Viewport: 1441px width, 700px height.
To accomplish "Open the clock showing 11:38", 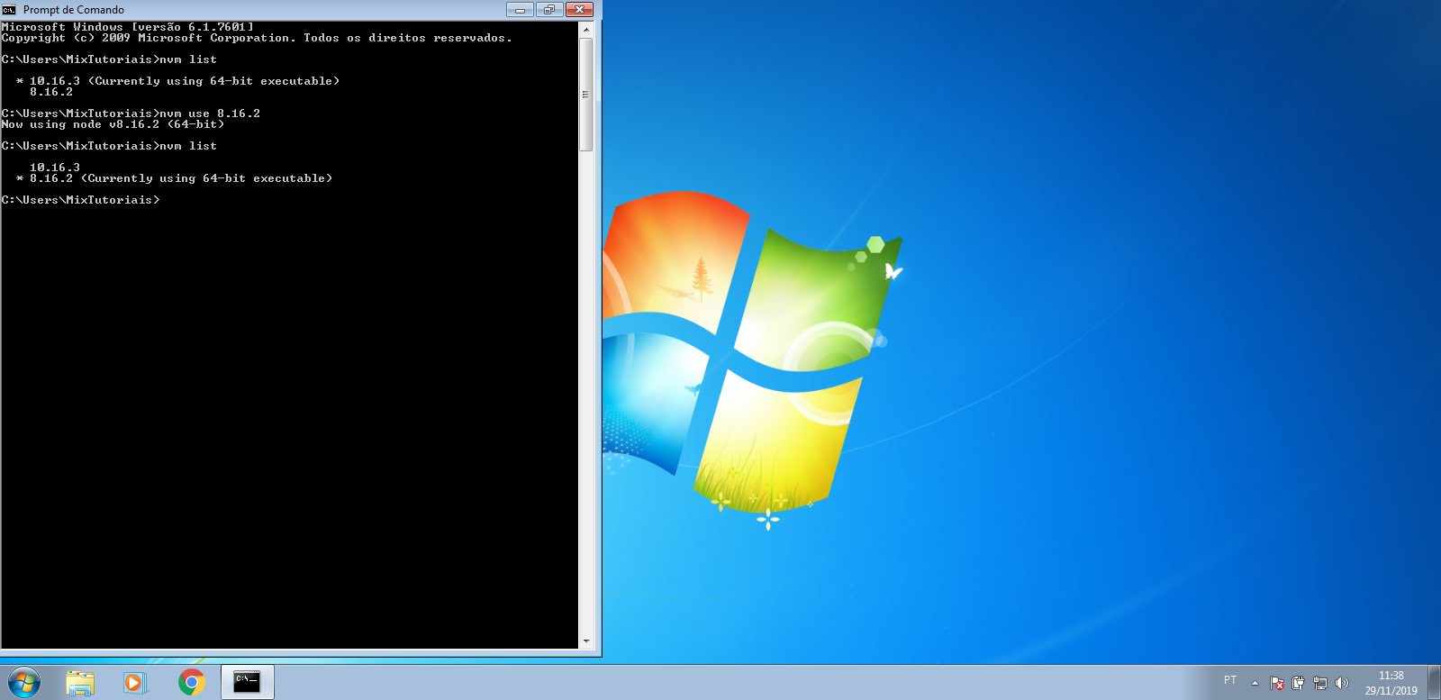I will pos(1391,676).
